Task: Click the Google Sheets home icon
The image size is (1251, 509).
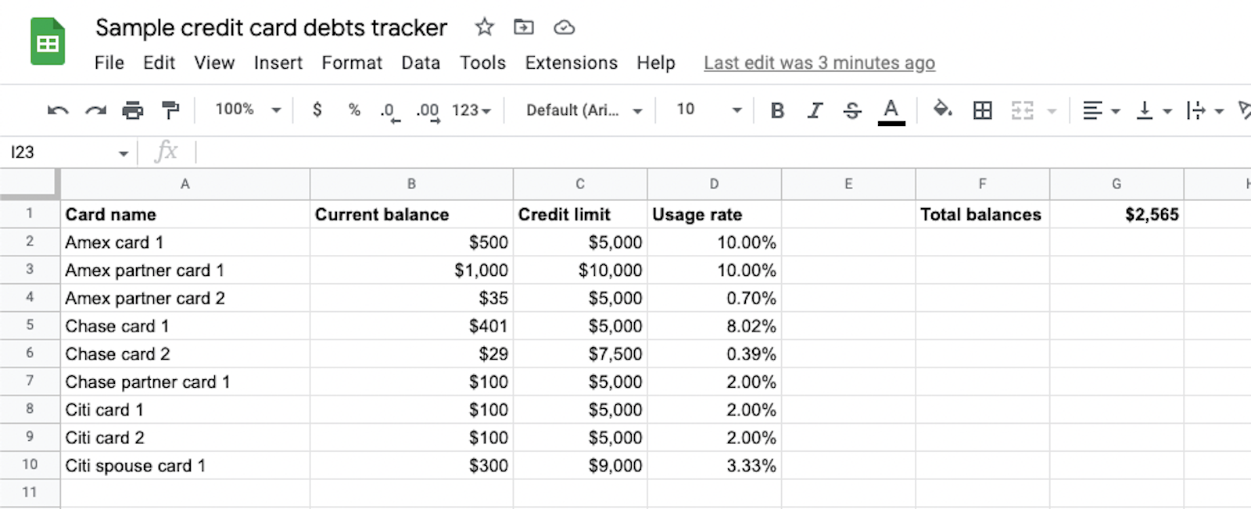Action: pyautogui.click(x=48, y=41)
